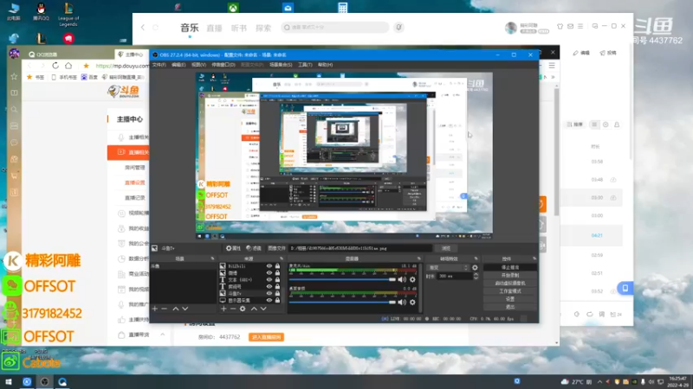Open the Windows Start menu
Screen dimensions: 693x389
(9, 382)
